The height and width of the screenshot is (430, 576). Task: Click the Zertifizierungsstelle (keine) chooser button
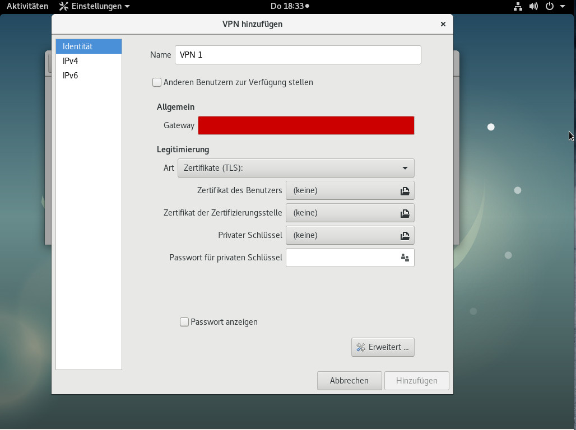350,213
